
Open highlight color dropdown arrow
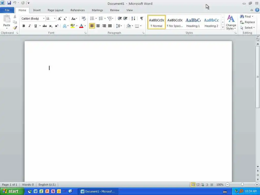pyautogui.click(x=77, y=26)
